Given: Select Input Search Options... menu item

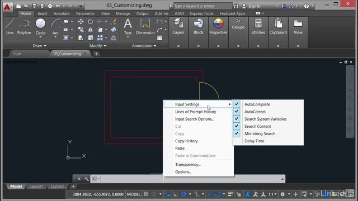Looking at the screenshot, I should pyautogui.click(x=199, y=119).
